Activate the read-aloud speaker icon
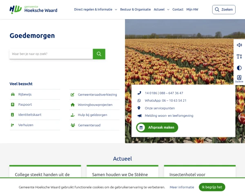Image resolution: width=245 pixels, height=196 pixels. coord(239,45)
